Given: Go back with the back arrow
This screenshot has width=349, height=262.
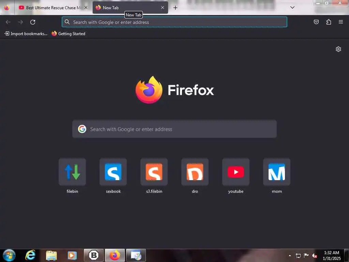Looking at the screenshot, I should (x=8, y=22).
